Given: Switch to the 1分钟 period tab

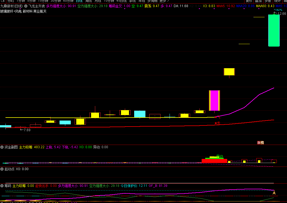Looking at the screenshot, I should click(x=21, y=1).
